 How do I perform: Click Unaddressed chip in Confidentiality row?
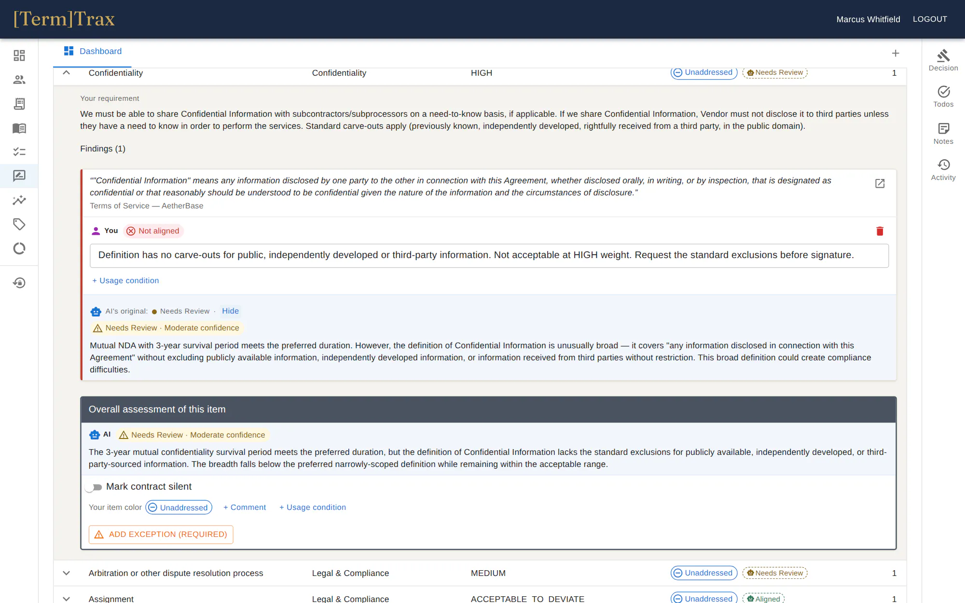tap(704, 72)
